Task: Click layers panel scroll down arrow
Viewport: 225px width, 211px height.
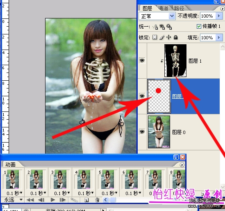Action: [x=223, y=187]
